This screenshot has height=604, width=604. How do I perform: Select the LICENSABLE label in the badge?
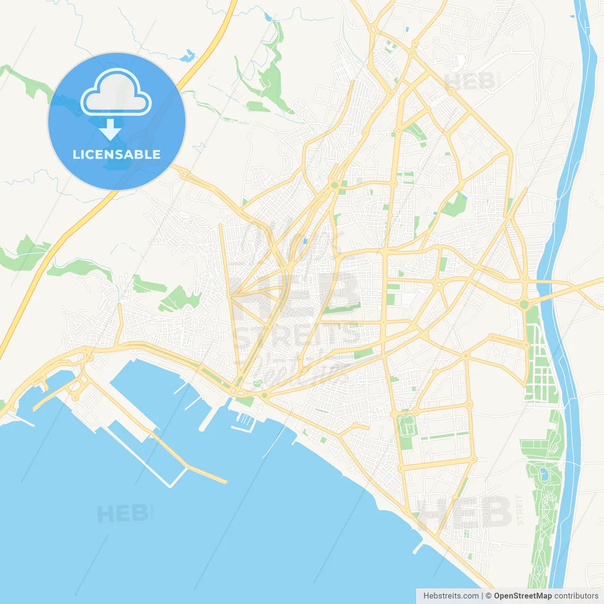[x=117, y=154]
